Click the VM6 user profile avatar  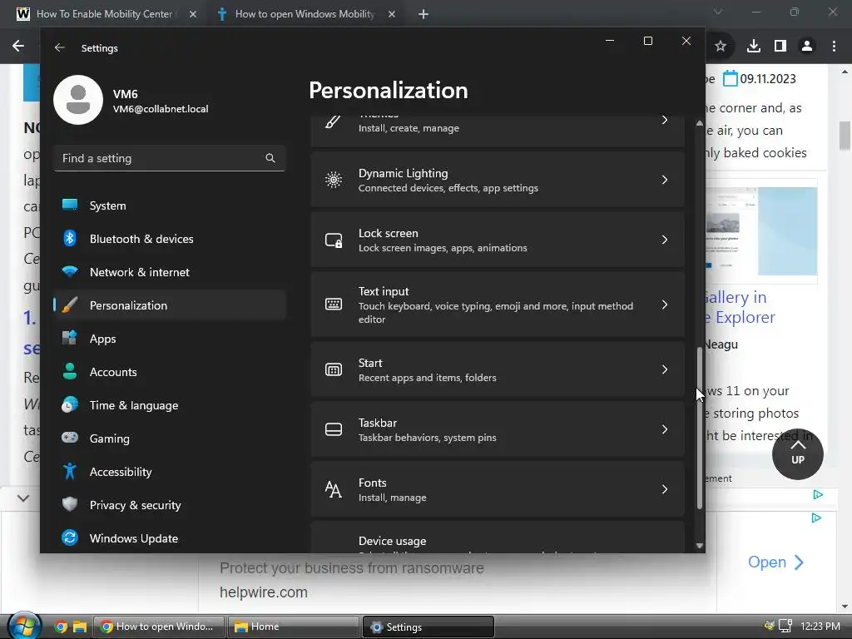point(78,100)
